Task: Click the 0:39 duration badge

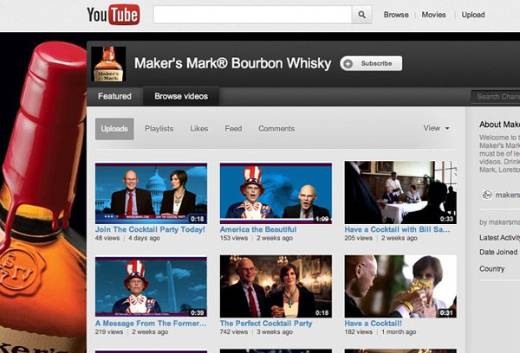Action: click(x=198, y=312)
